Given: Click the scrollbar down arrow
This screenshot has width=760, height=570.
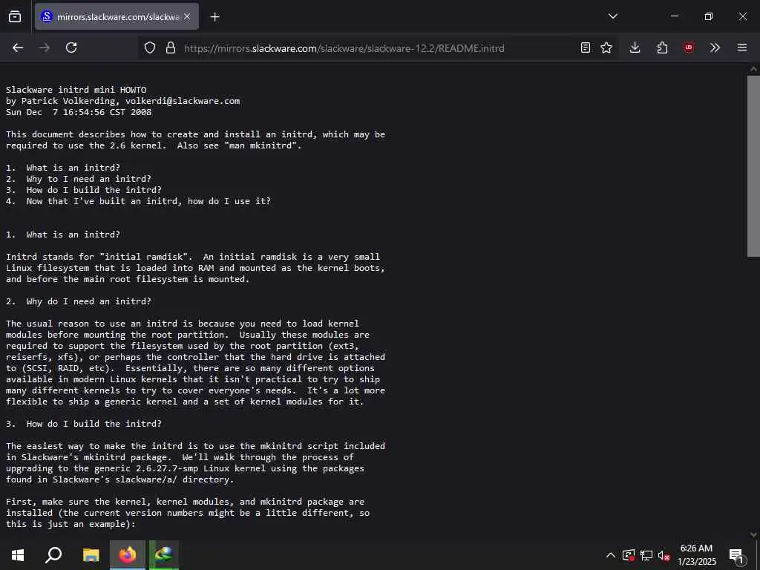Looking at the screenshot, I should tap(754, 534).
